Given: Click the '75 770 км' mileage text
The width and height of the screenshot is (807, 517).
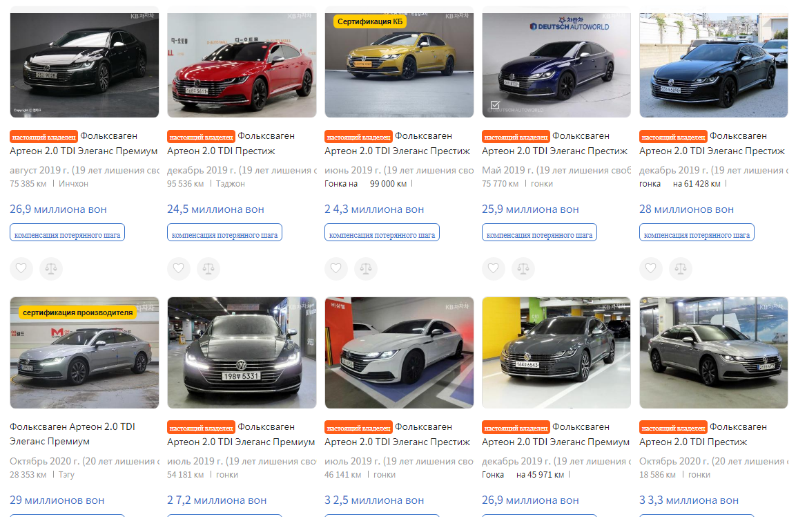Looking at the screenshot, I should pos(500,183).
